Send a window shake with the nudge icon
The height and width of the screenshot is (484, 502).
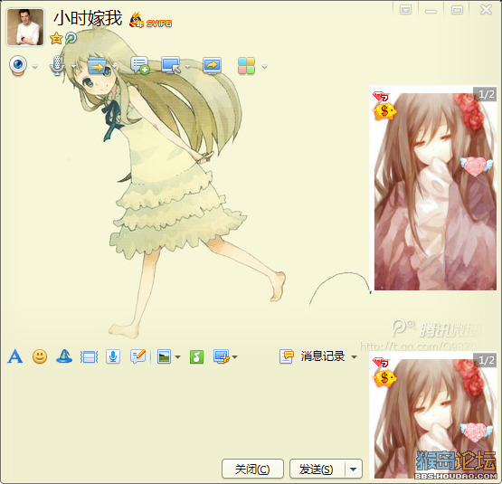coord(89,356)
